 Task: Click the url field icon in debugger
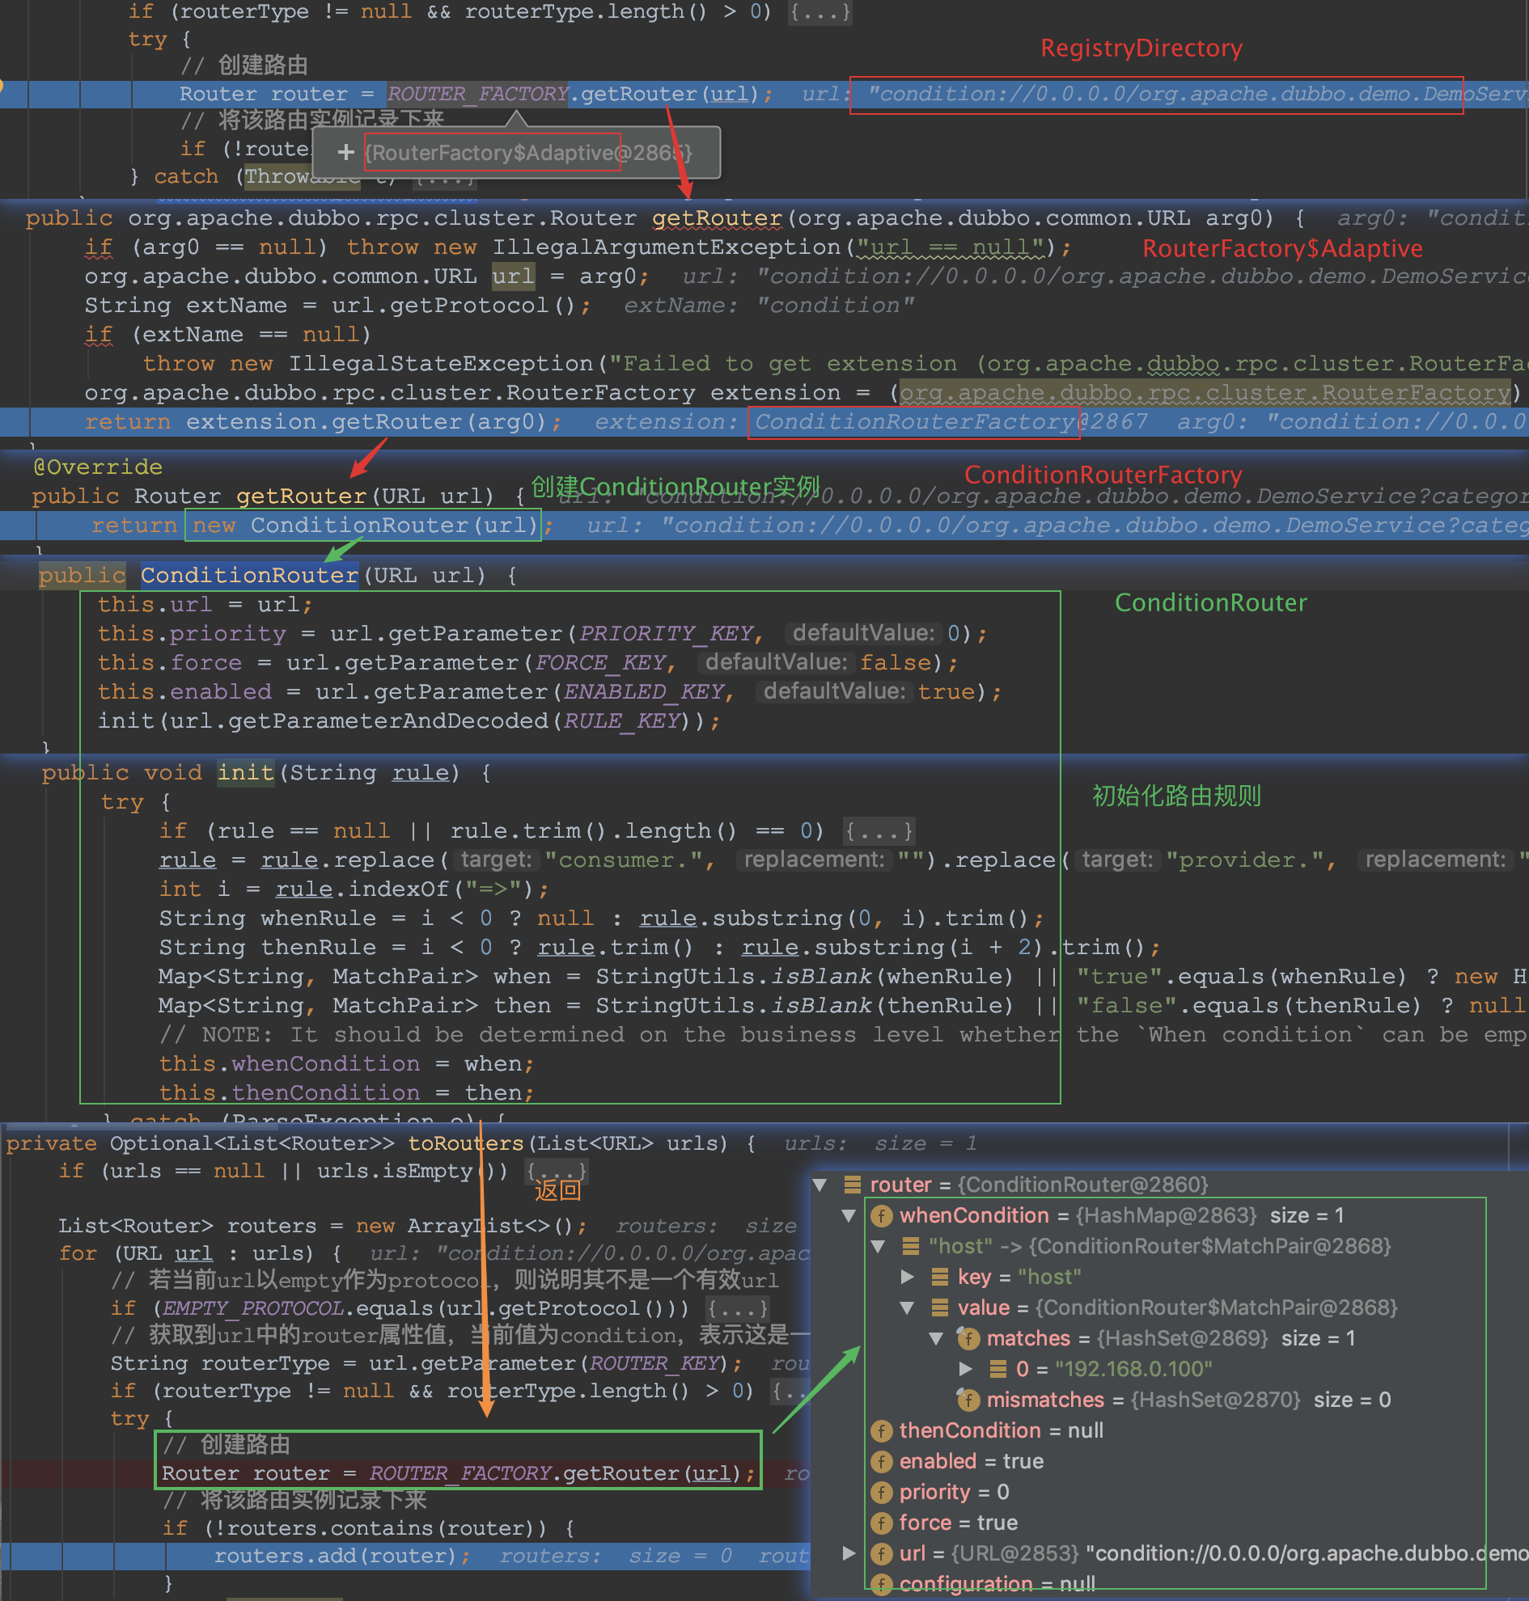click(881, 1554)
